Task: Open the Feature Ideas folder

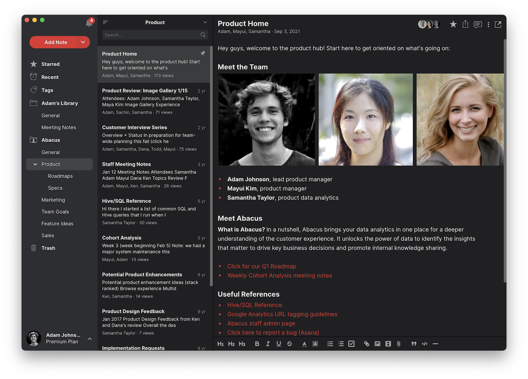Action: point(58,223)
